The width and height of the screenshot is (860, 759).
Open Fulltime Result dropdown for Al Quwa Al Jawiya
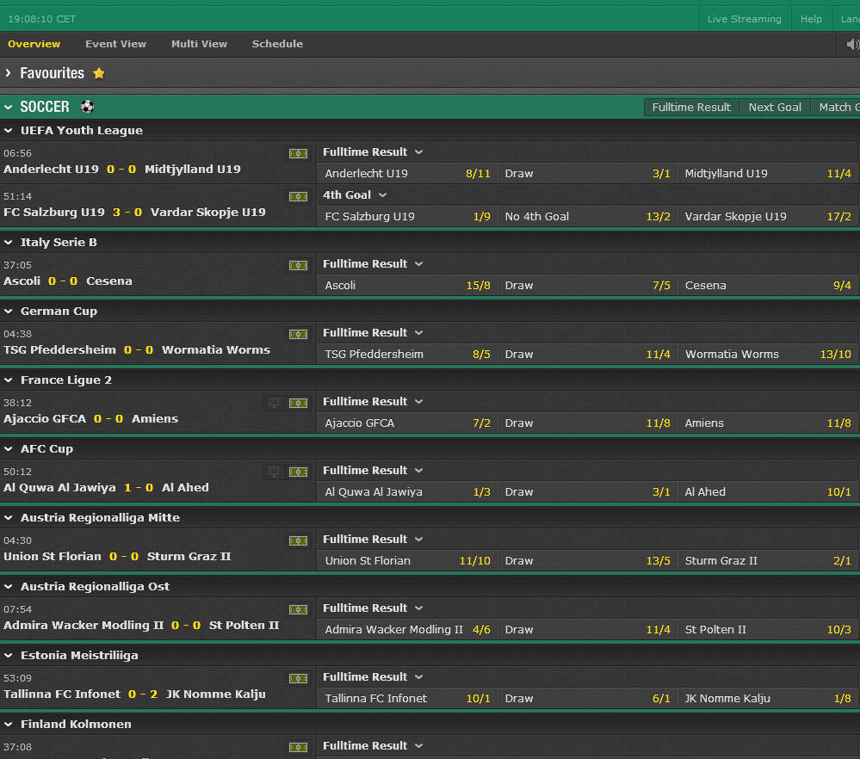[x=373, y=470]
